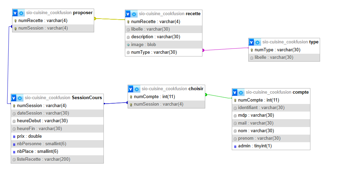Screen dimensions: 338x178
Task: Open the gear options of the SessionCours table
Action: point(20,98)
